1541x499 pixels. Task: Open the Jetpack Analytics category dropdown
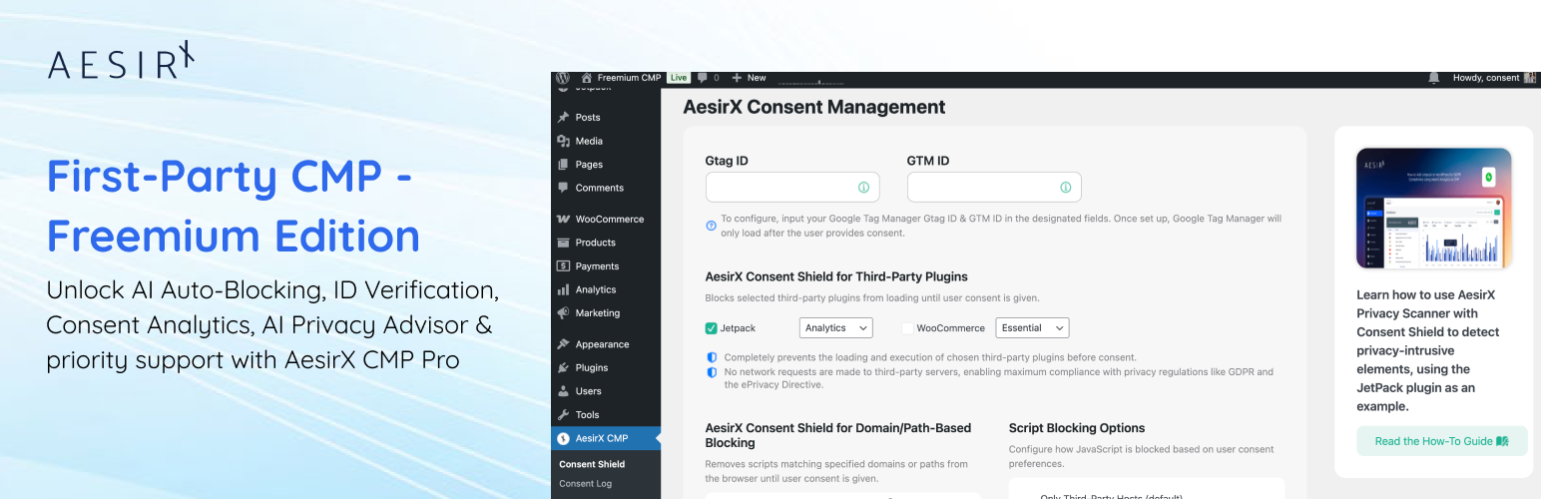(x=835, y=327)
